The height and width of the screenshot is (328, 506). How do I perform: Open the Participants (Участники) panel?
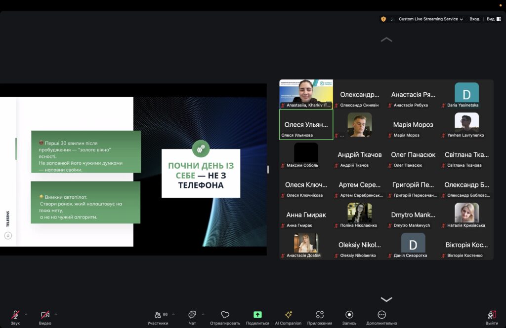pyautogui.click(x=158, y=315)
